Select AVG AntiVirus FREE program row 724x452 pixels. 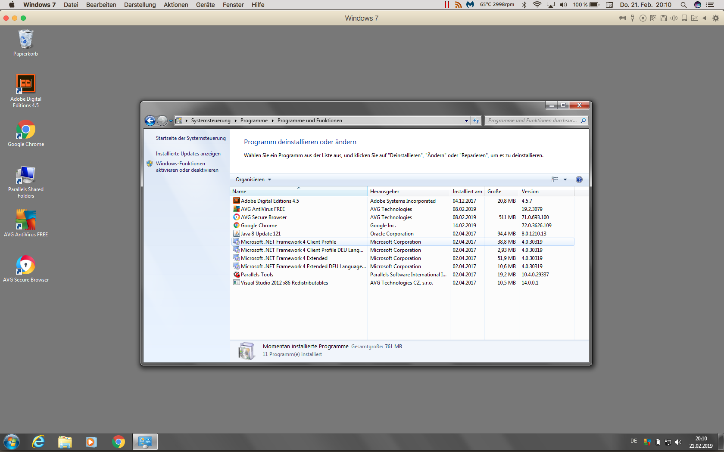403,209
